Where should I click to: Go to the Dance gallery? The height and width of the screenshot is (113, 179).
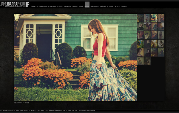tap(81, 7)
